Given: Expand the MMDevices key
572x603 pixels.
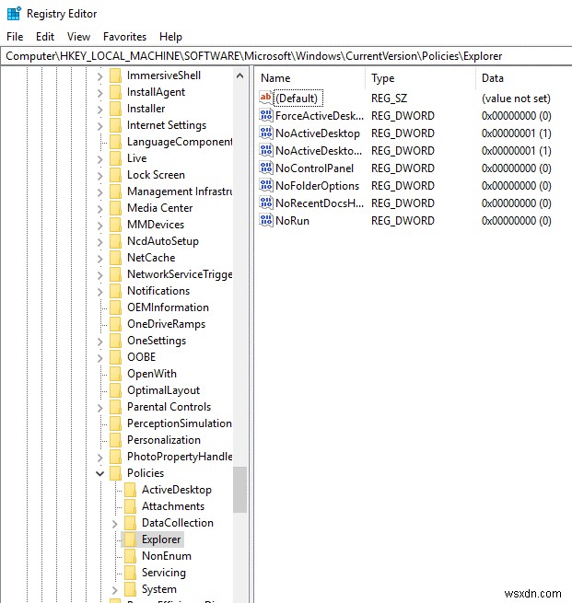Looking at the screenshot, I should tap(100, 225).
